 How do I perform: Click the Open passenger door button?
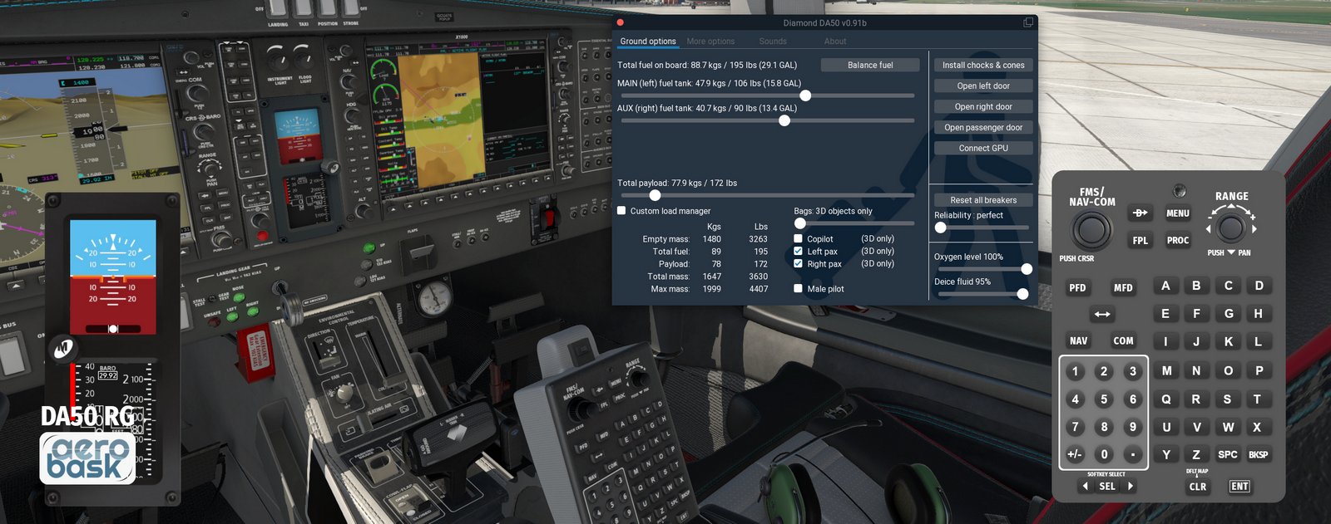tap(983, 127)
